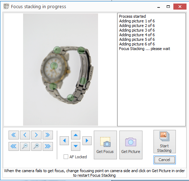Zoom out with the magnifier minus icon
Viewport: 189px width, 181px height.
click(25, 146)
